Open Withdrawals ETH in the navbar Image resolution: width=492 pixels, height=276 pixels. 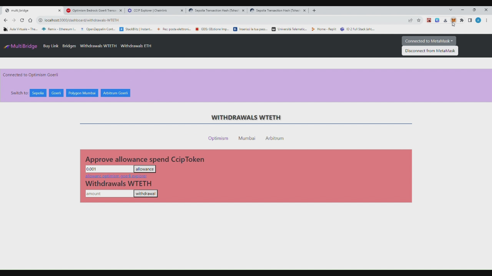[x=136, y=46]
